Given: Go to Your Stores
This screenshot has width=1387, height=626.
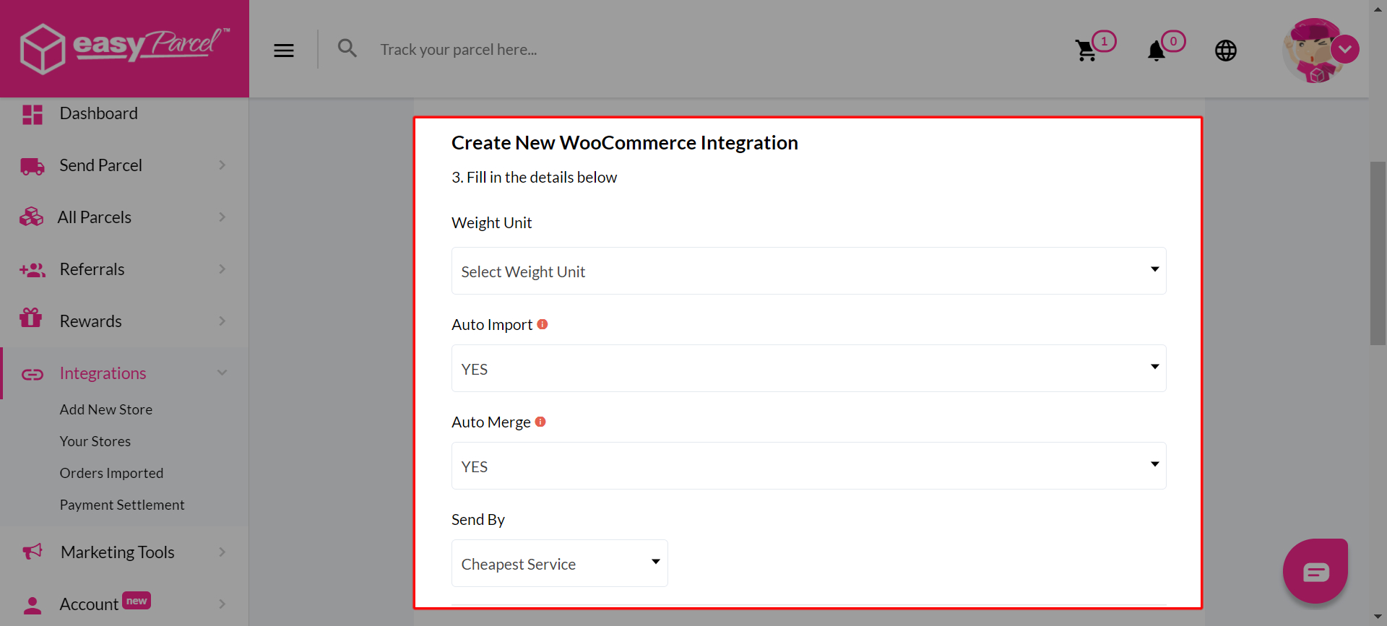Looking at the screenshot, I should pos(95,441).
